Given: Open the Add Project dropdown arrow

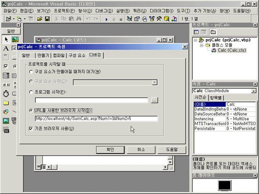Looking at the screenshot, I should (x=13, y=19).
